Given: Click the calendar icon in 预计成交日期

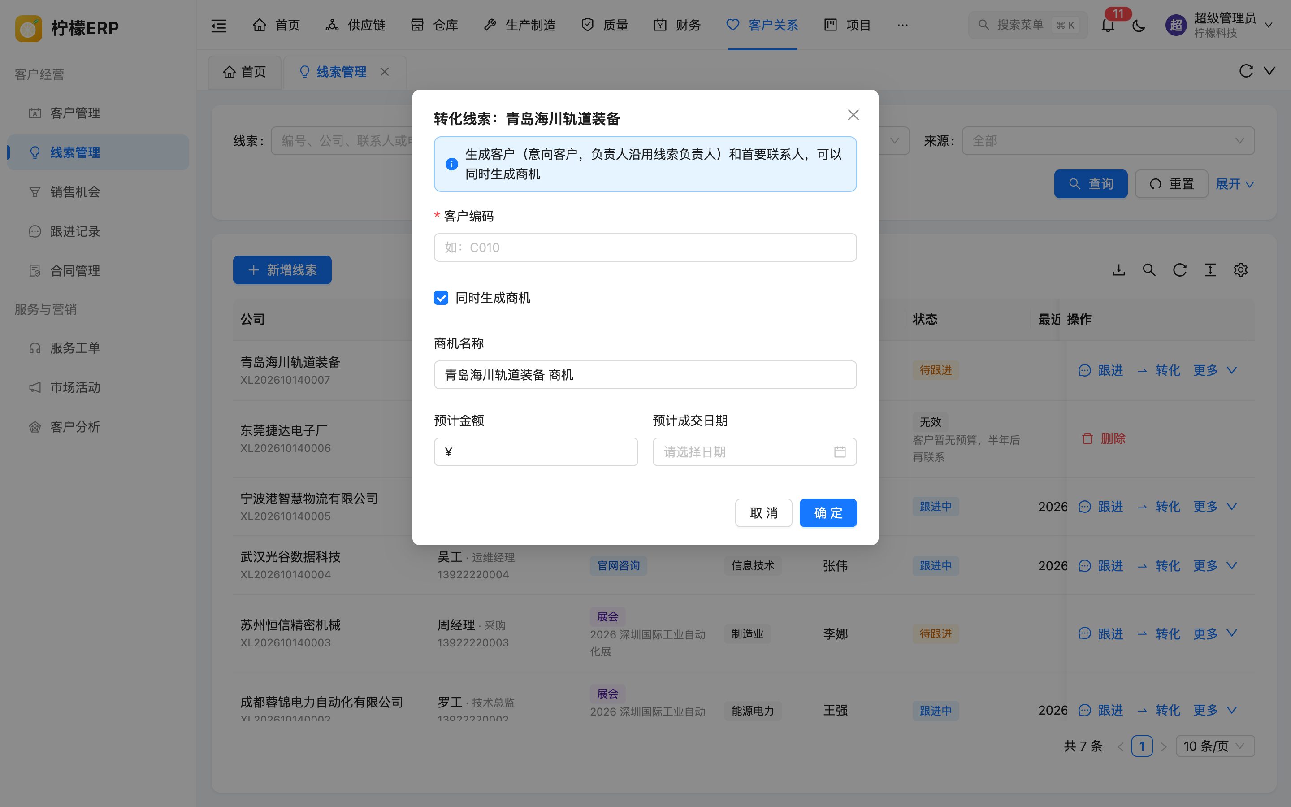Looking at the screenshot, I should click(x=840, y=452).
